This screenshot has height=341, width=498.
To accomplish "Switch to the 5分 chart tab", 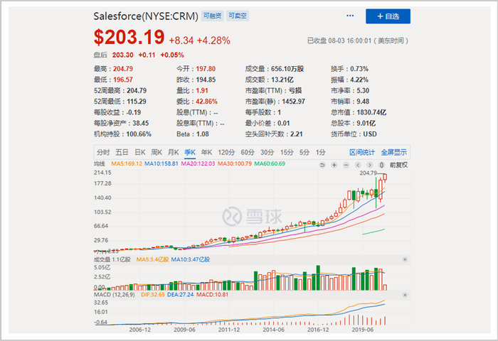I will [304, 153].
